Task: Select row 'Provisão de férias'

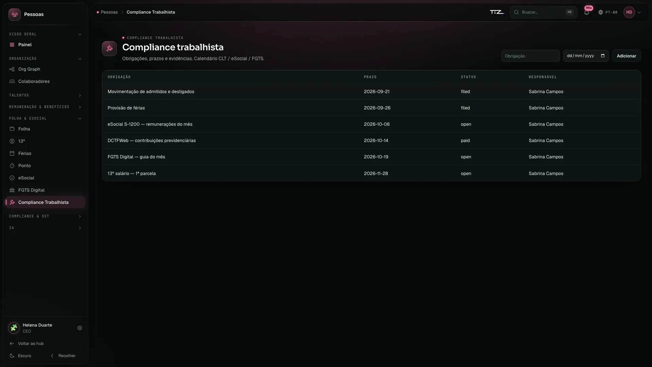Action: pyautogui.click(x=371, y=108)
